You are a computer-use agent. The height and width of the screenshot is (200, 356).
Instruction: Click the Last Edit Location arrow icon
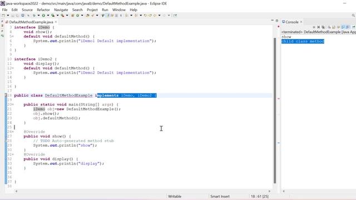(145, 16)
